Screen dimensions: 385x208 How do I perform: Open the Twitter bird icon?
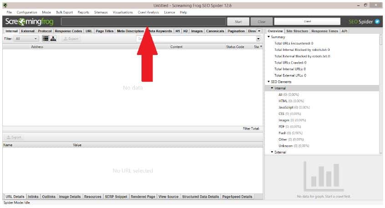pyautogui.click(x=377, y=21)
